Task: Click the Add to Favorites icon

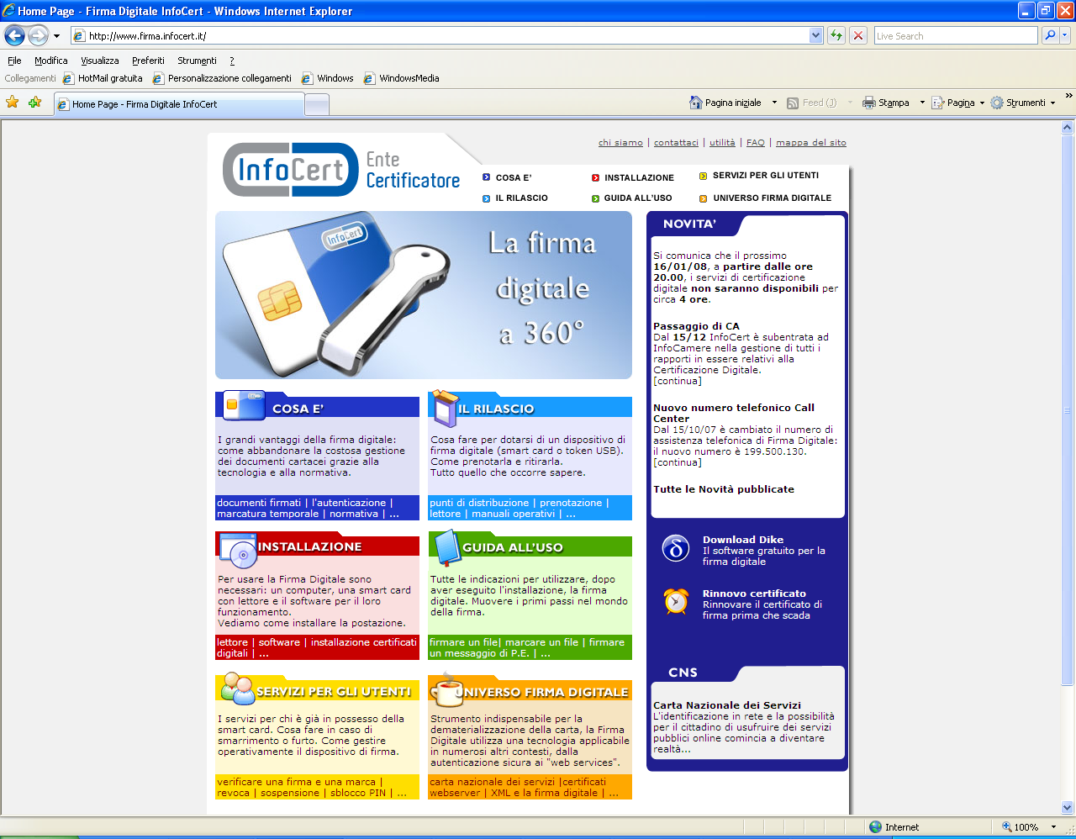Action: 34,103
